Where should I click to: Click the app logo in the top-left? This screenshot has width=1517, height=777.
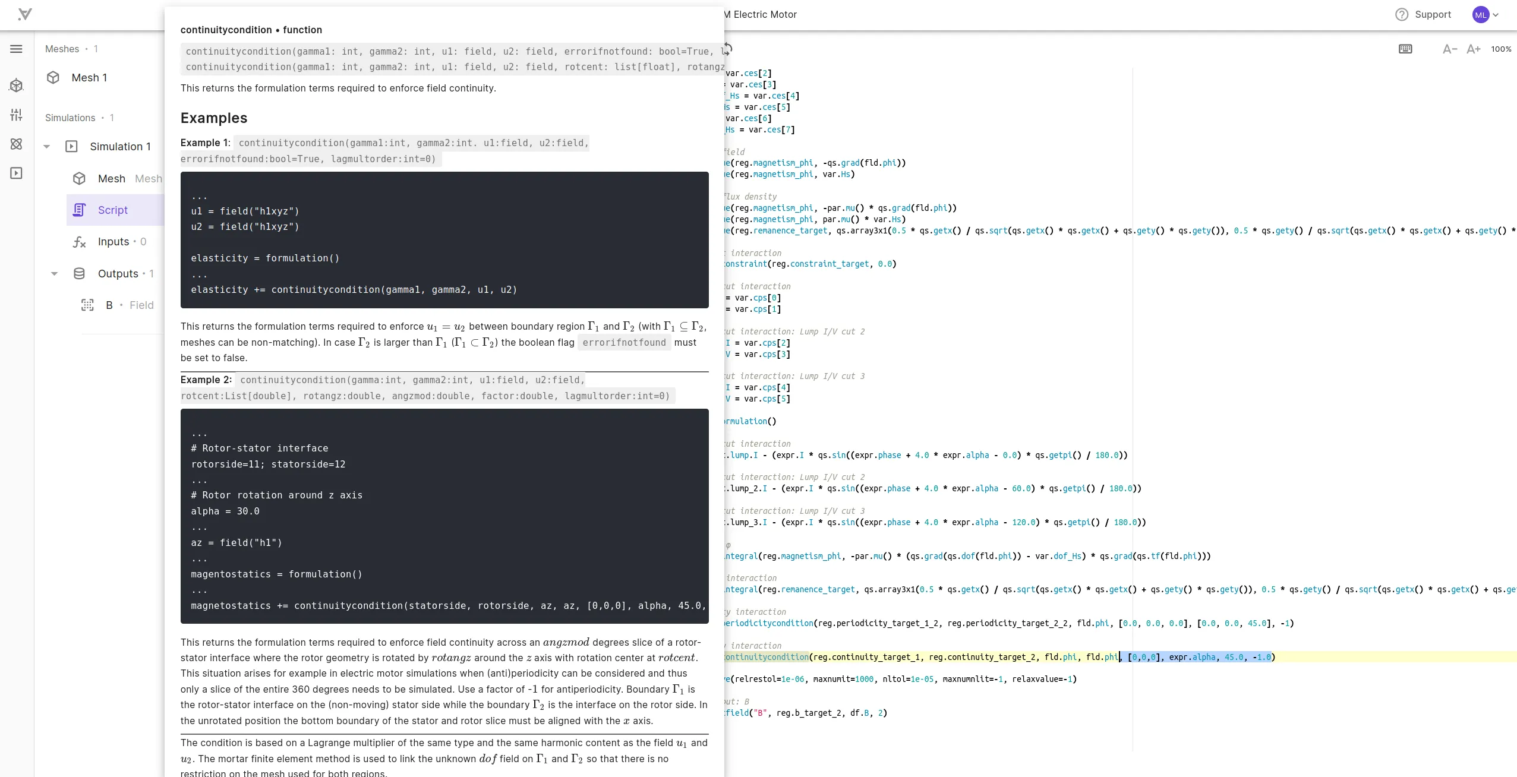(25, 14)
